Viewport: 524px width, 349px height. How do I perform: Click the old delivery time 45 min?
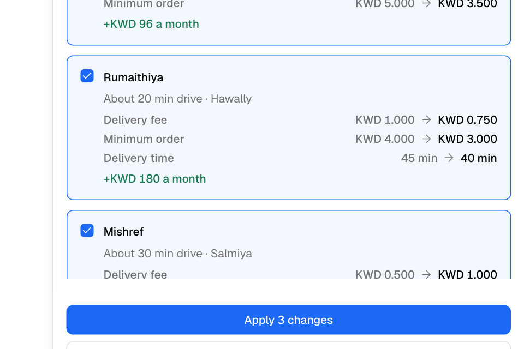pyautogui.click(x=419, y=158)
